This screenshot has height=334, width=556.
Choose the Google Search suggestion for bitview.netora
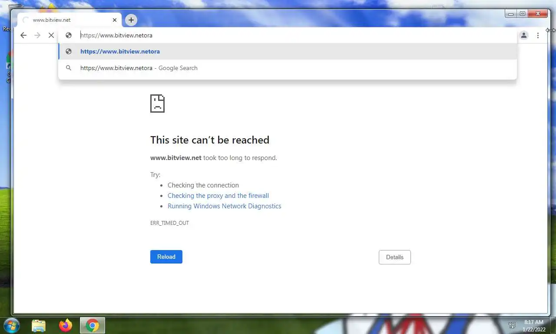pyautogui.click(x=288, y=68)
